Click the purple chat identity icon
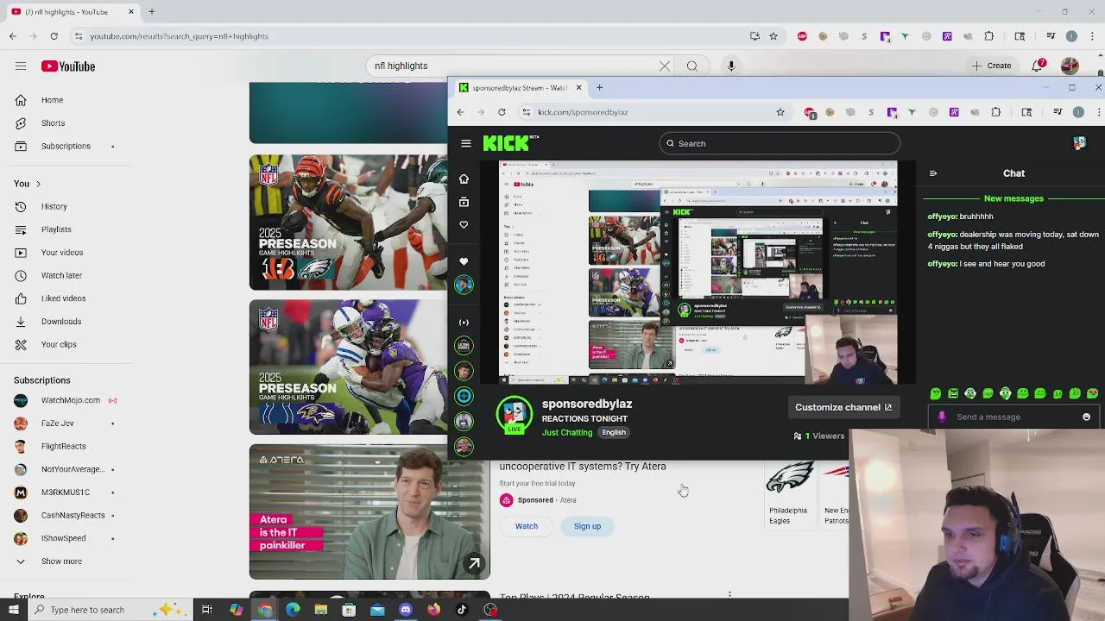 (942, 417)
